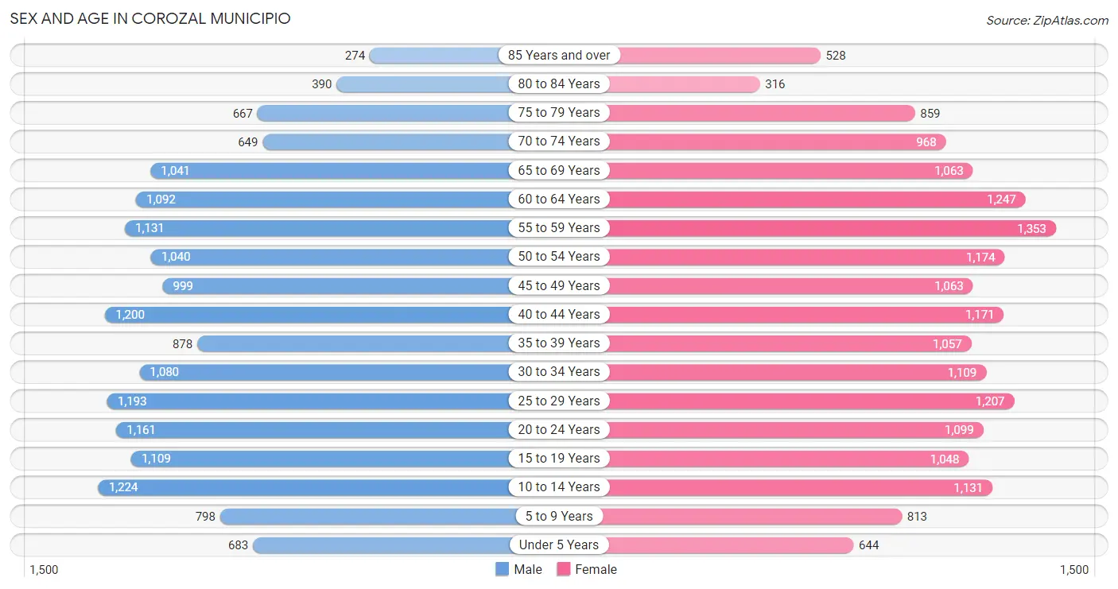Click the male bar valued 274
The height and width of the screenshot is (589, 1118).
464,56
